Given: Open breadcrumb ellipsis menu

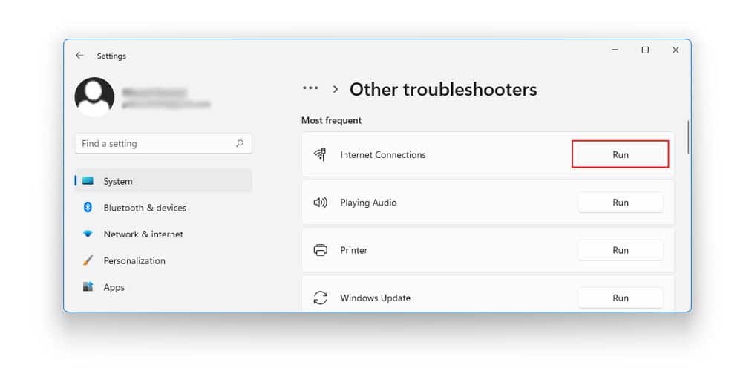Looking at the screenshot, I should (310, 88).
